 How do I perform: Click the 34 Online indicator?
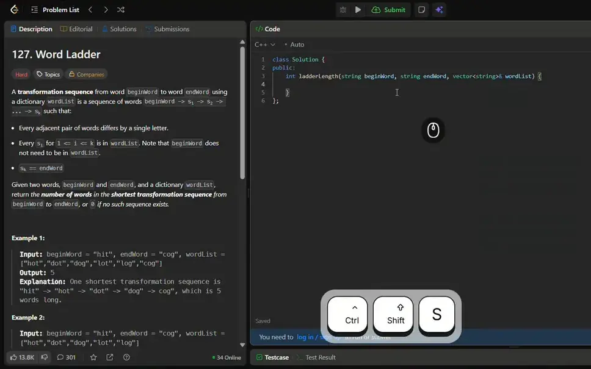(227, 357)
